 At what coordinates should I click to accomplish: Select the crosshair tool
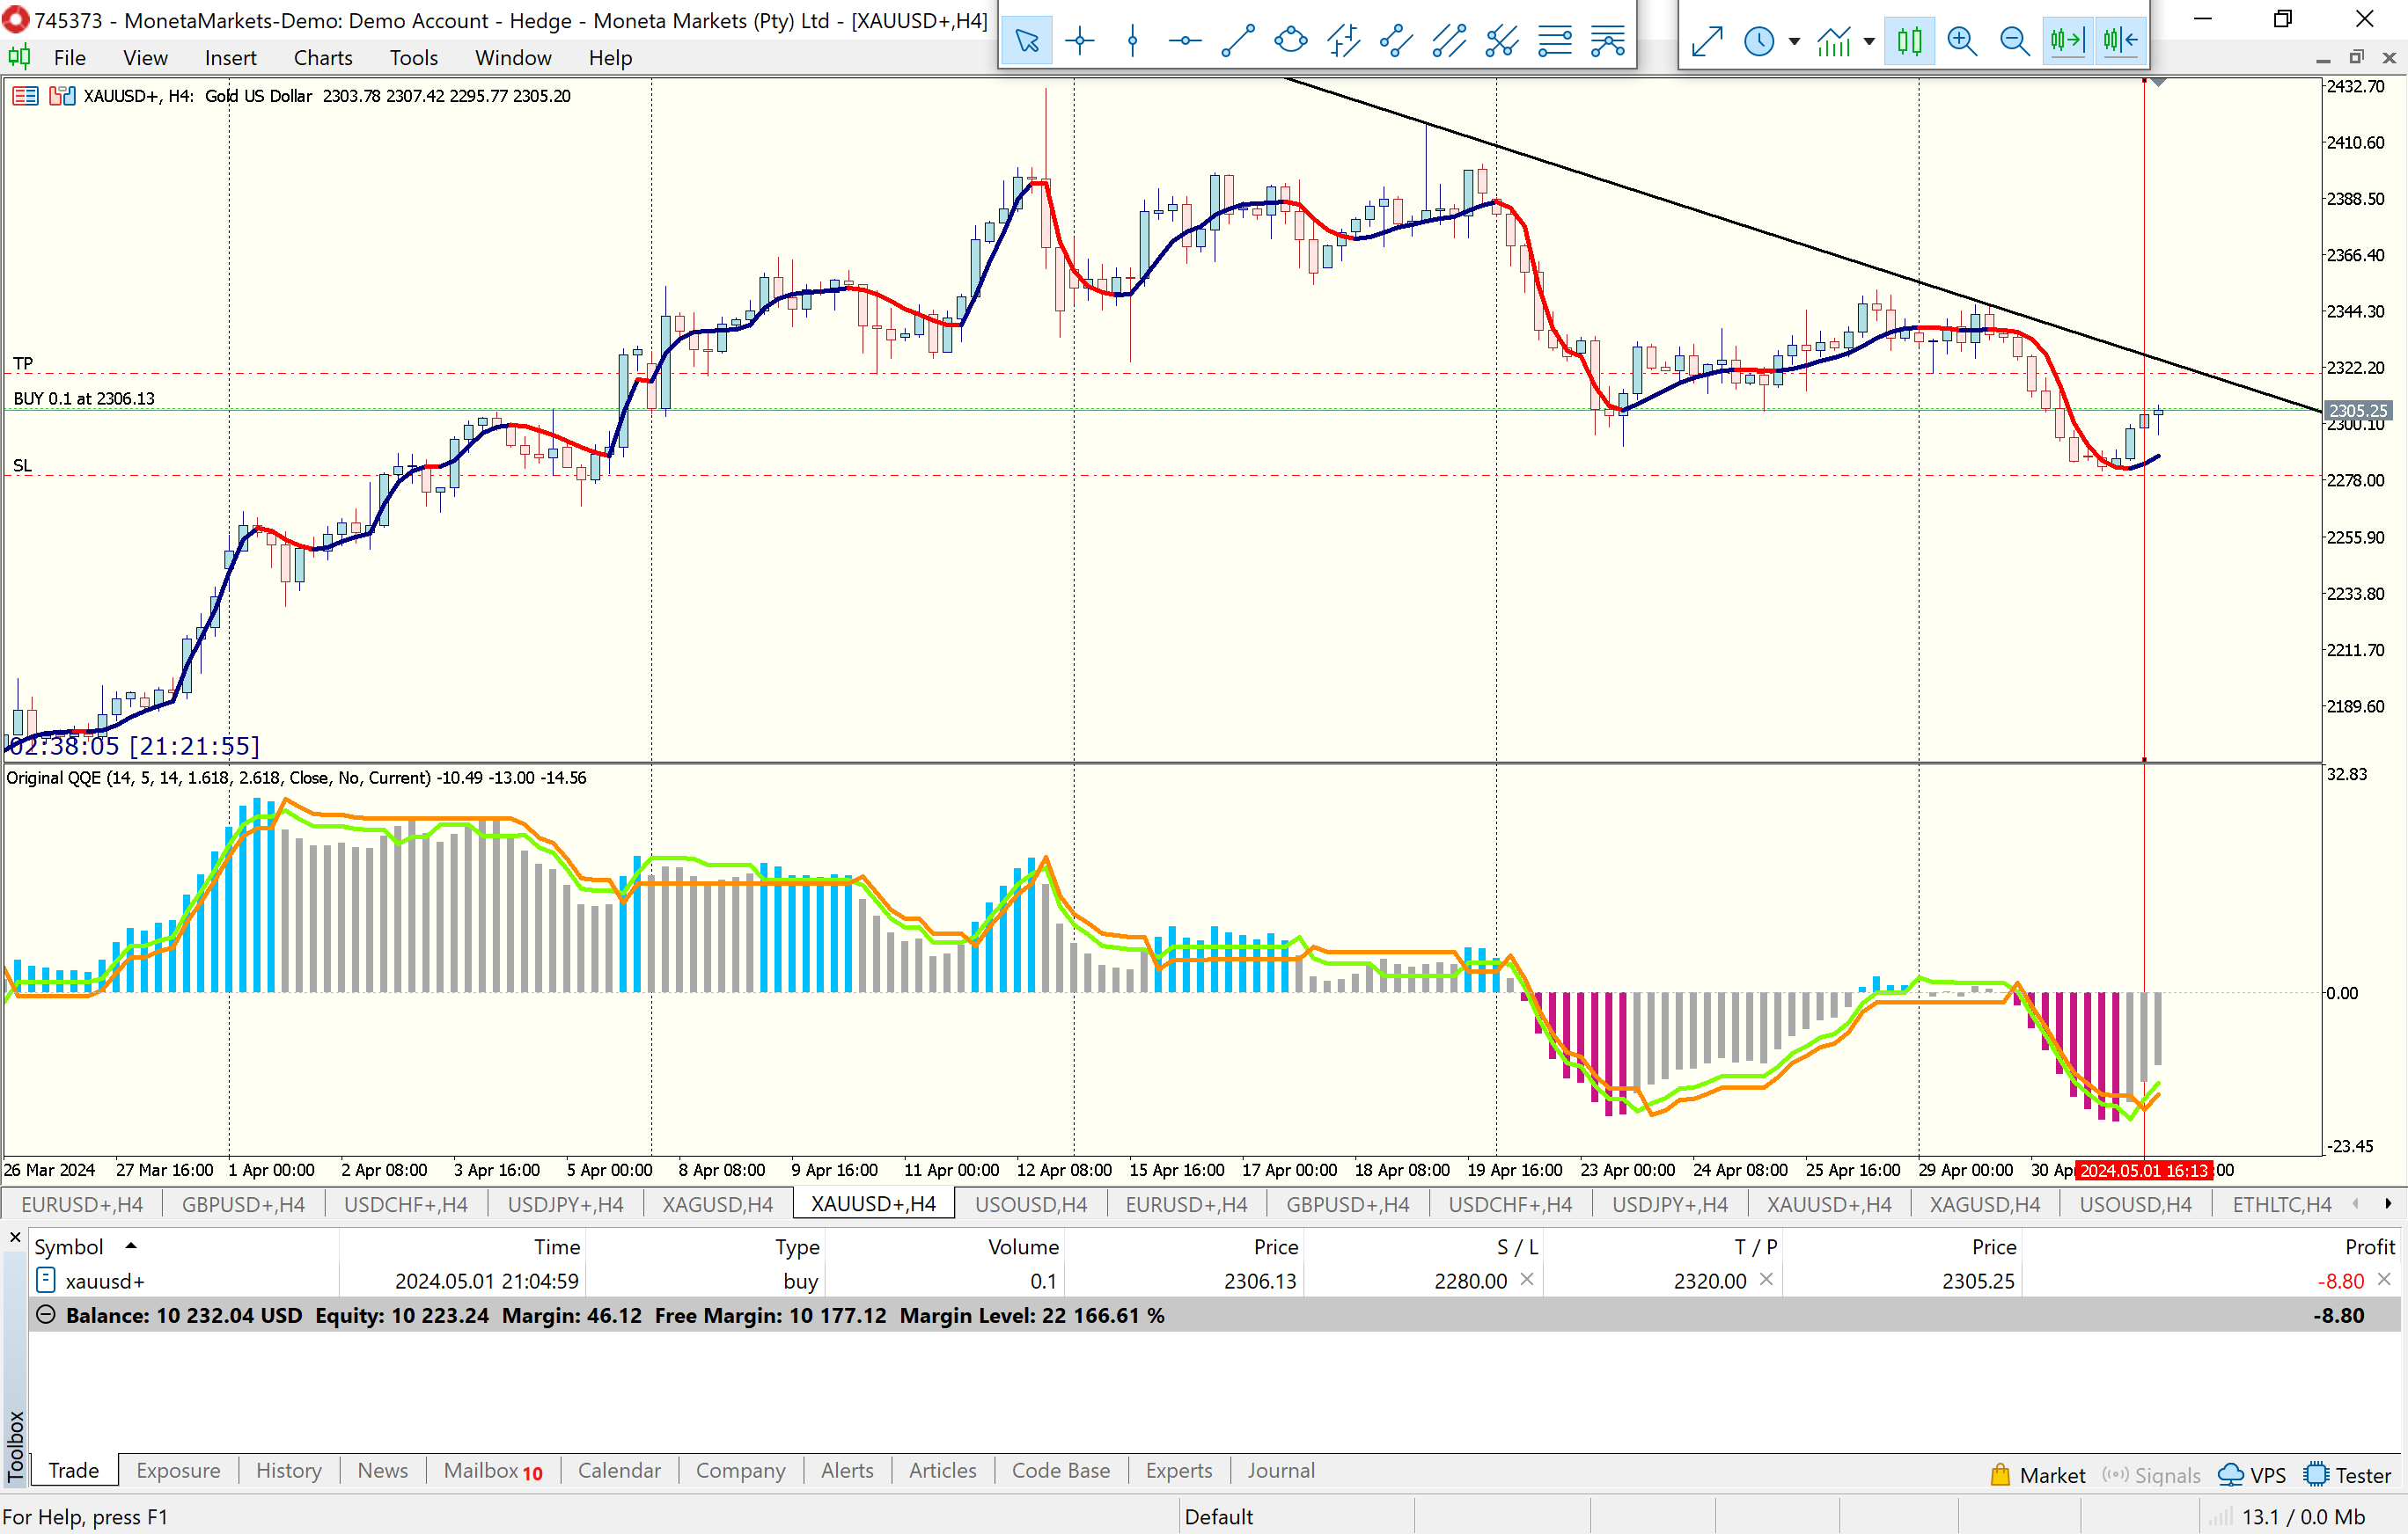pyautogui.click(x=1080, y=41)
